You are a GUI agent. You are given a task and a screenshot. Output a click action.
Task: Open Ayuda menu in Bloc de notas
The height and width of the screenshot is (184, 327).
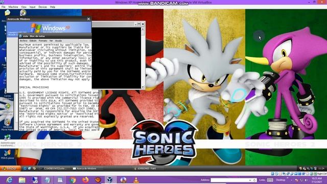[58, 41]
